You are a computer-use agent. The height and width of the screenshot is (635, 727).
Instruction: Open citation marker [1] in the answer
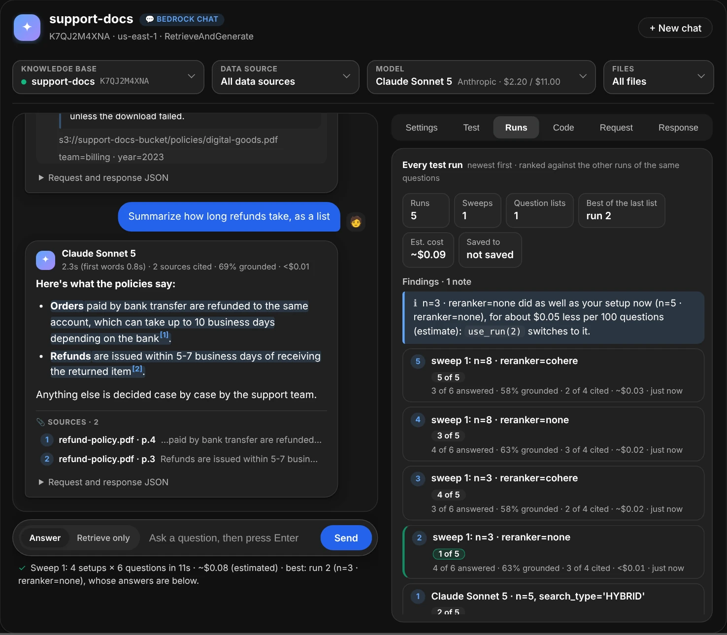click(x=165, y=335)
